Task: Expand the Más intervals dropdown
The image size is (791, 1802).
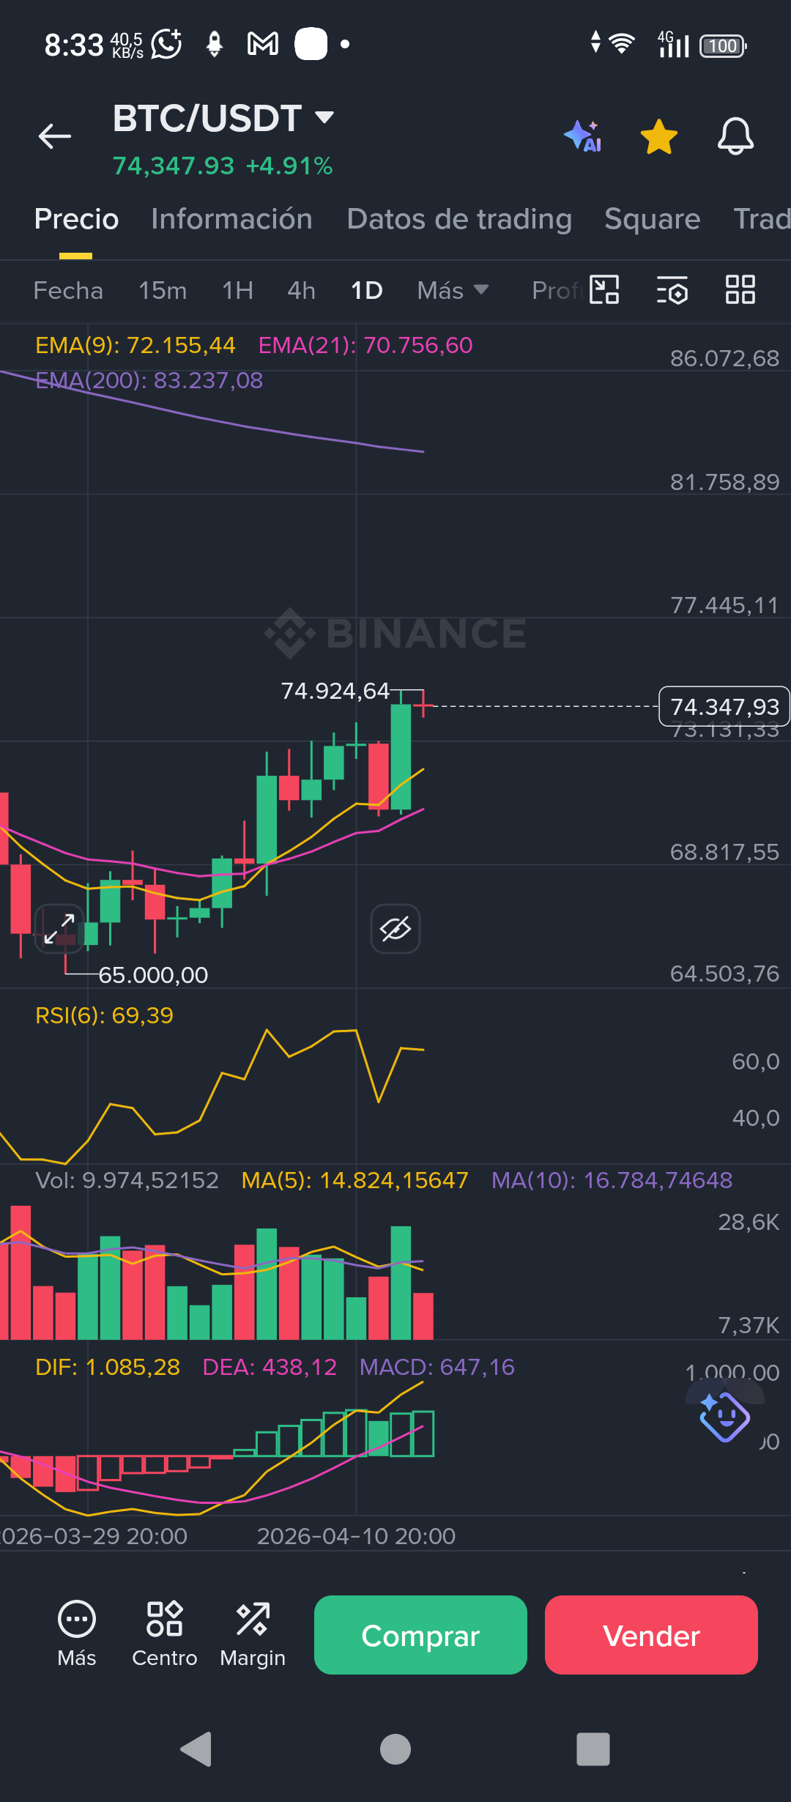Action: 453,291
